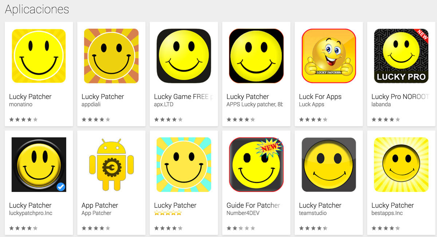Viewport: 437px width, 237px height.
Task: Open the Luck For Apps thumbs-up icon
Action: point(329,56)
